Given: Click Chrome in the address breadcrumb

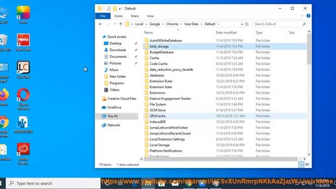Looking at the screenshot, I should point(172,24).
